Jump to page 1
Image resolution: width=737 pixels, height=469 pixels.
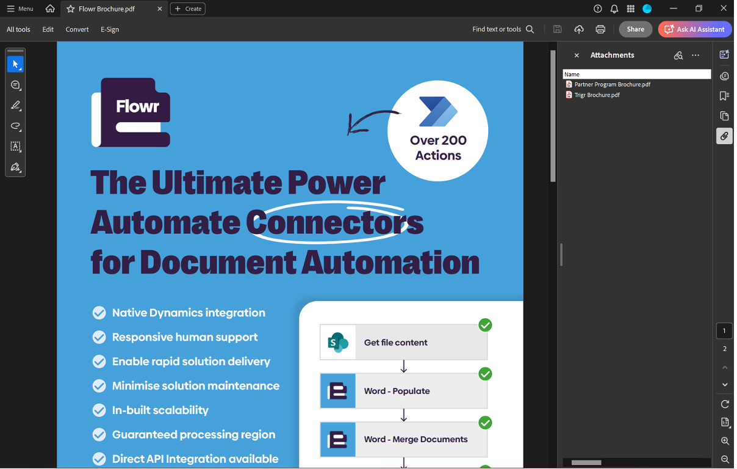pyautogui.click(x=724, y=330)
